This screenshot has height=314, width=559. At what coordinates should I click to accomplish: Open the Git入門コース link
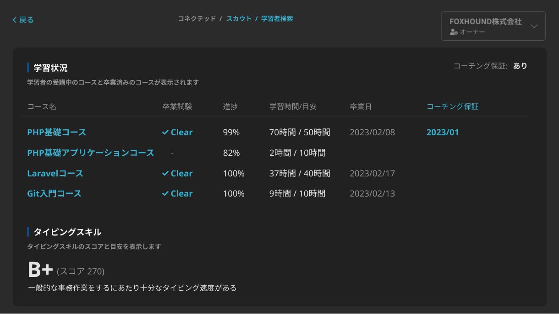(x=54, y=193)
